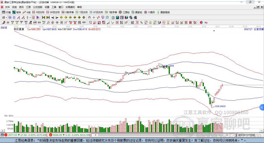This screenshot has width=264, height=143.
Task: Open the 设置 menu
Action: pyautogui.click(x=47, y=7)
